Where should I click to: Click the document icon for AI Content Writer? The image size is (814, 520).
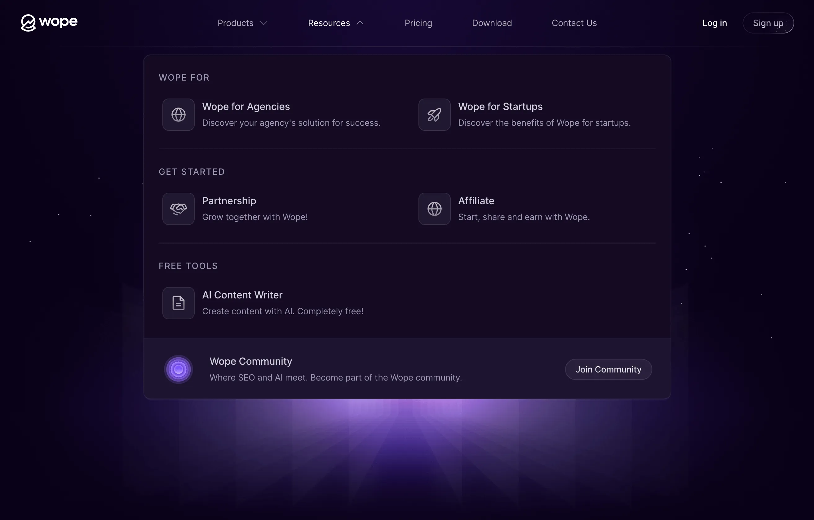coord(178,303)
